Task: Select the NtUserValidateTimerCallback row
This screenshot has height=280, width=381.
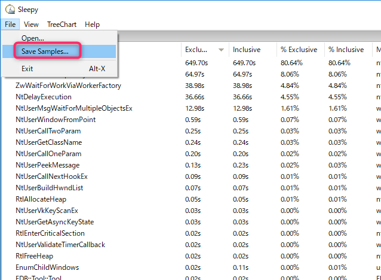Action: [190, 245]
